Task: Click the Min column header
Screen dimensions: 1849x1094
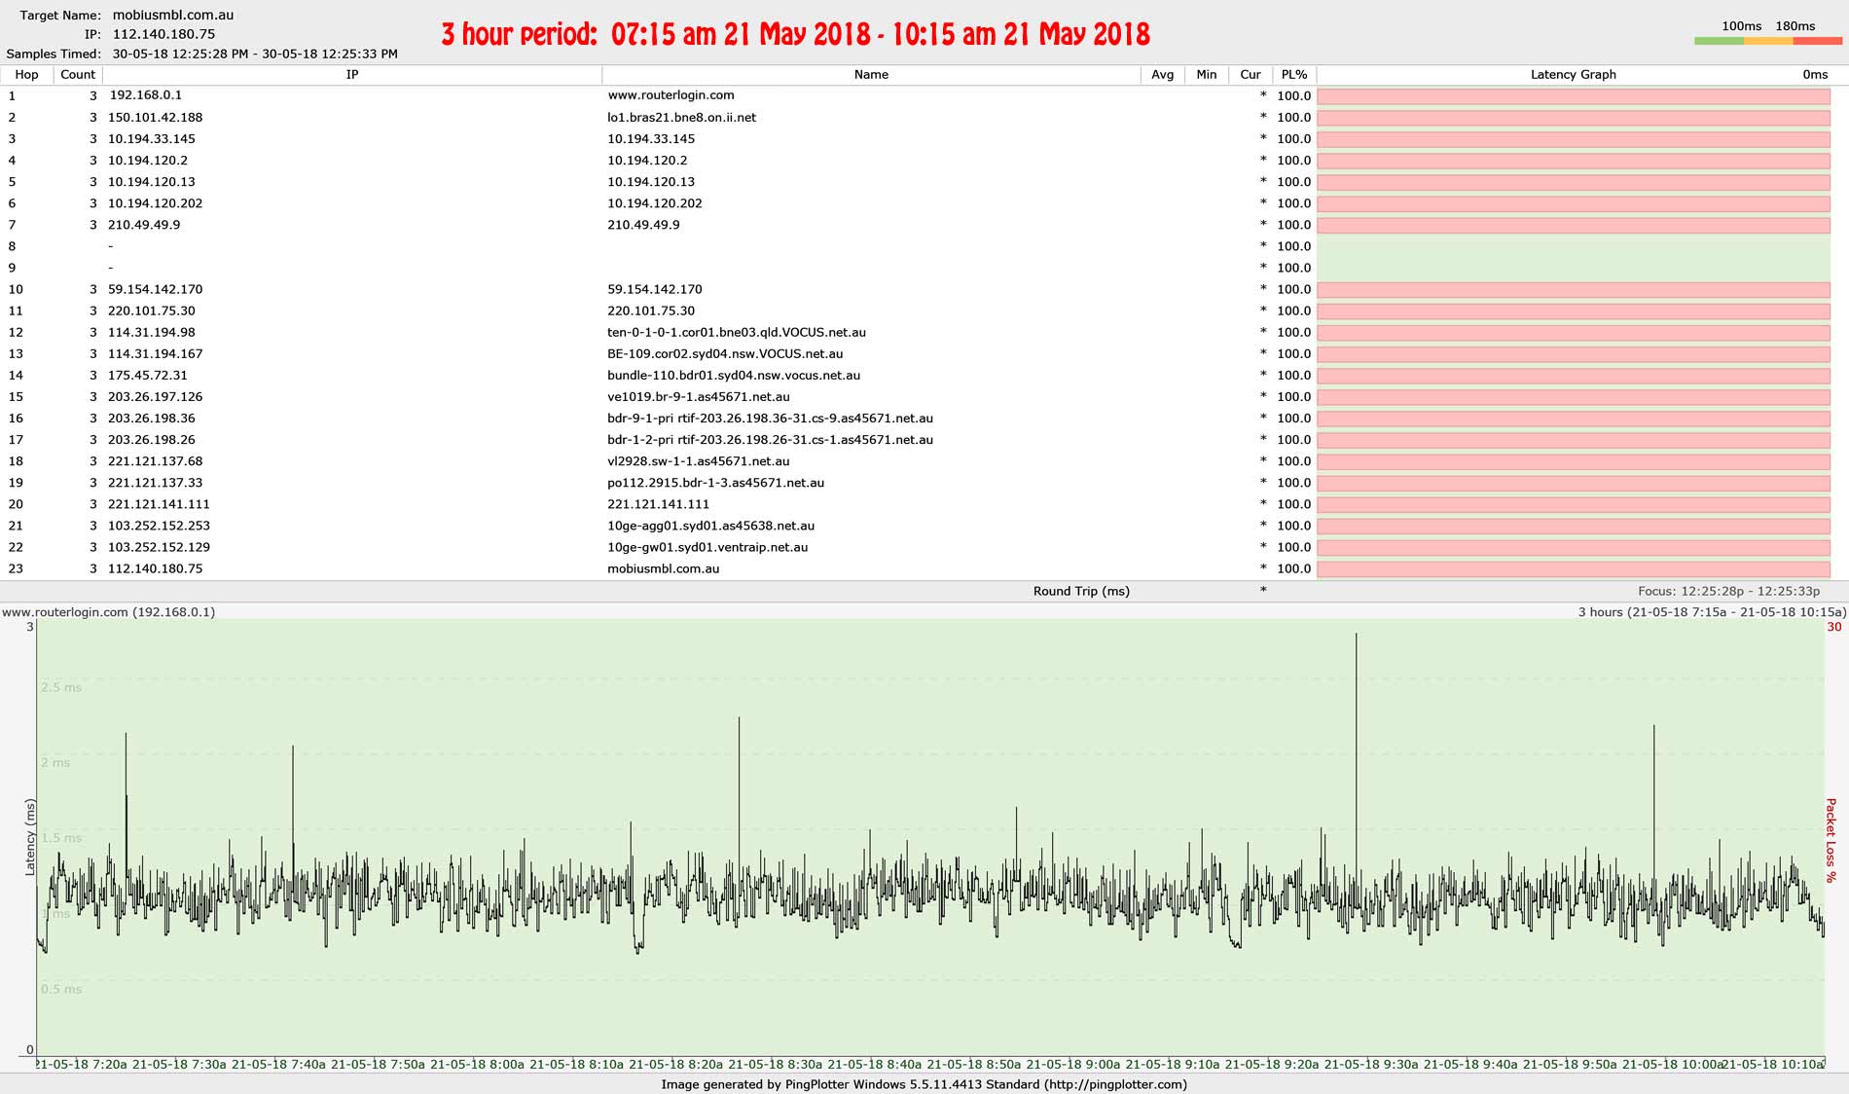Action: 1207,75
